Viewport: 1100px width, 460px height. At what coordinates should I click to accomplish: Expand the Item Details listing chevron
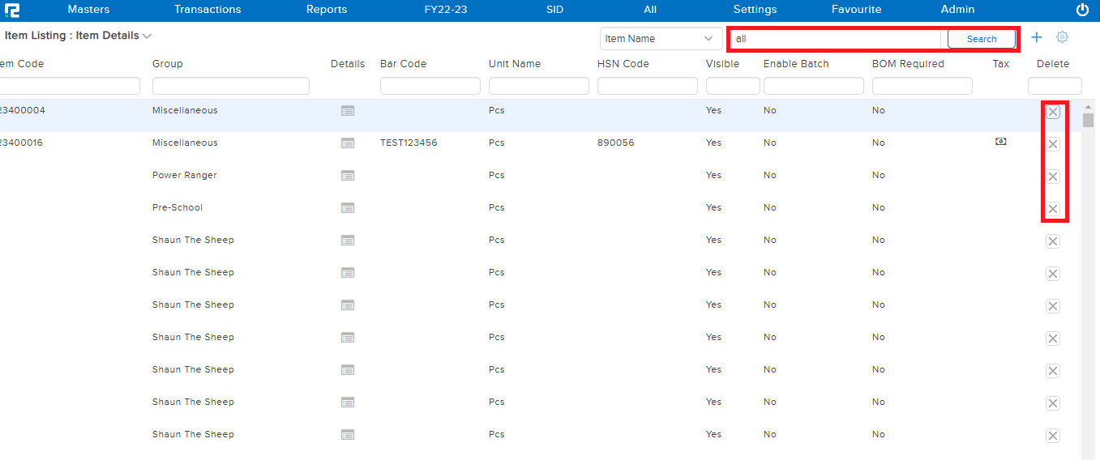[147, 36]
